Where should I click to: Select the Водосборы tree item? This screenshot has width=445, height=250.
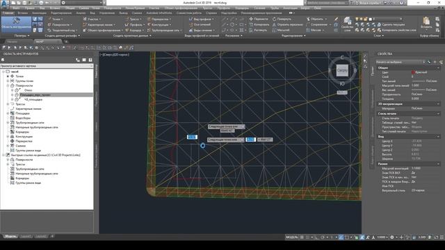[x=23, y=118]
